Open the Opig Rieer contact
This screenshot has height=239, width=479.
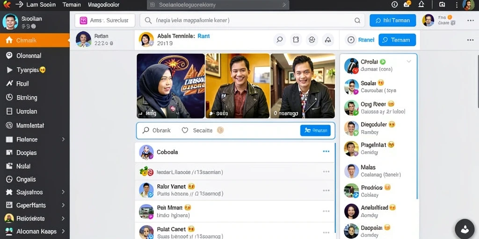click(x=378, y=108)
